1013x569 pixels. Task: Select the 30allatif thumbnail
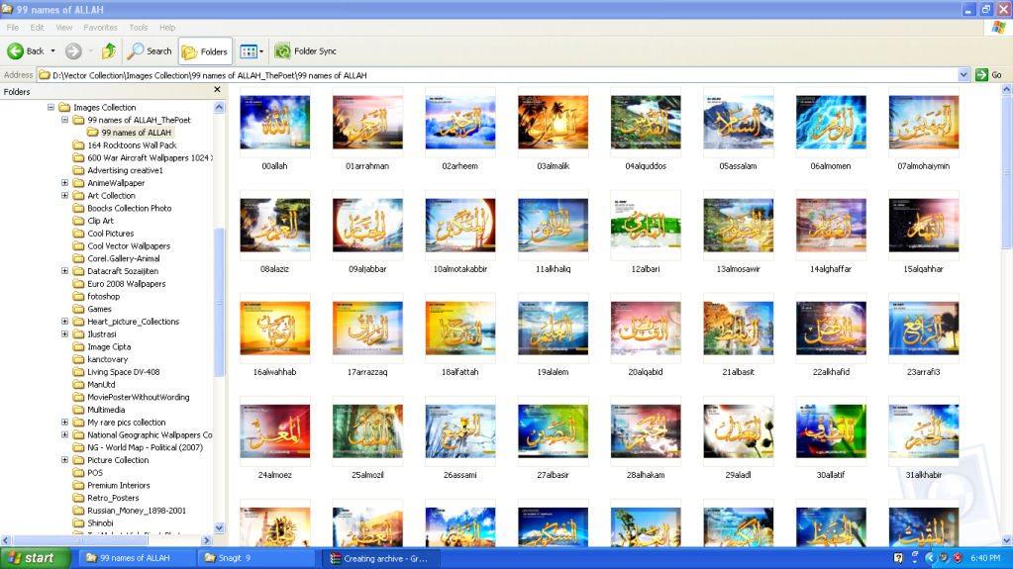pyautogui.click(x=831, y=430)
